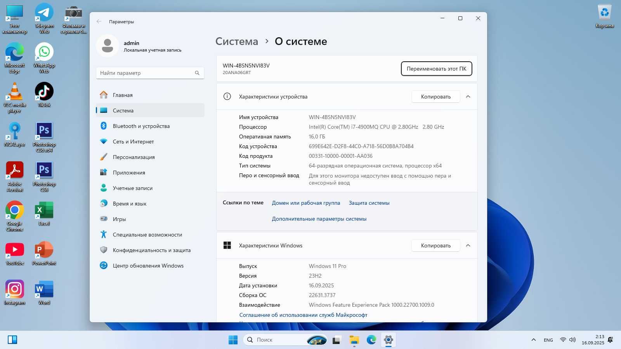Viewport: 621px width, 349px height.
Task: Open Фильмы и сериалы desktop shortcut
Action: [x=74, y=18]
